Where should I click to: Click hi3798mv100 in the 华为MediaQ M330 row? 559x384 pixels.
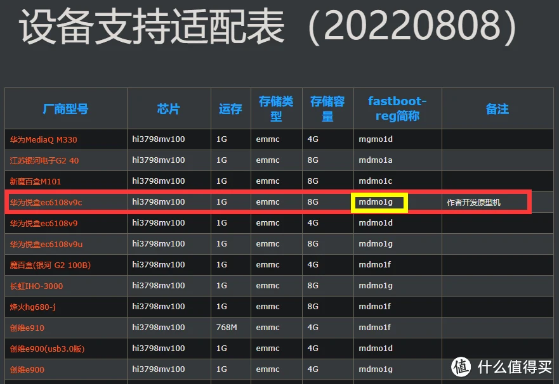[x=158, y=139]
